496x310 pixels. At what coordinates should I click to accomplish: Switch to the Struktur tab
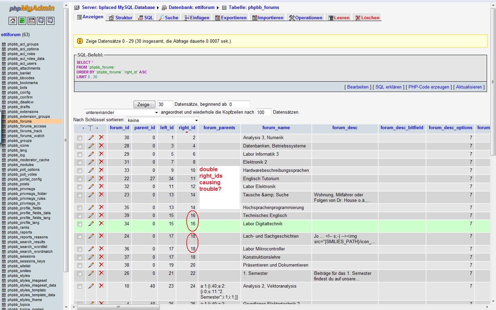[x=121, y=18]
